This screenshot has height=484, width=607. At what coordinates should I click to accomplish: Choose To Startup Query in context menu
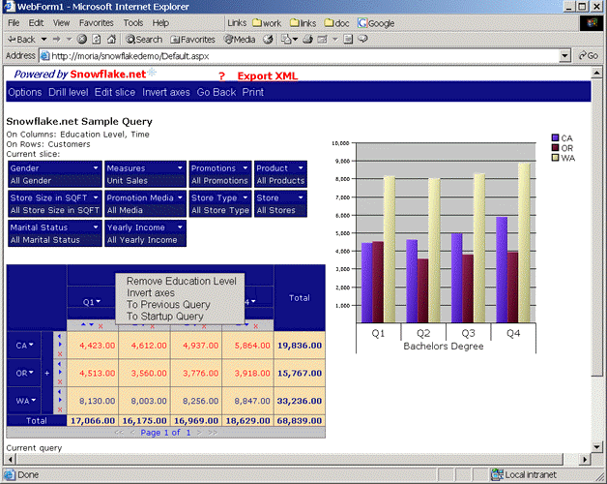click(165, 317)
